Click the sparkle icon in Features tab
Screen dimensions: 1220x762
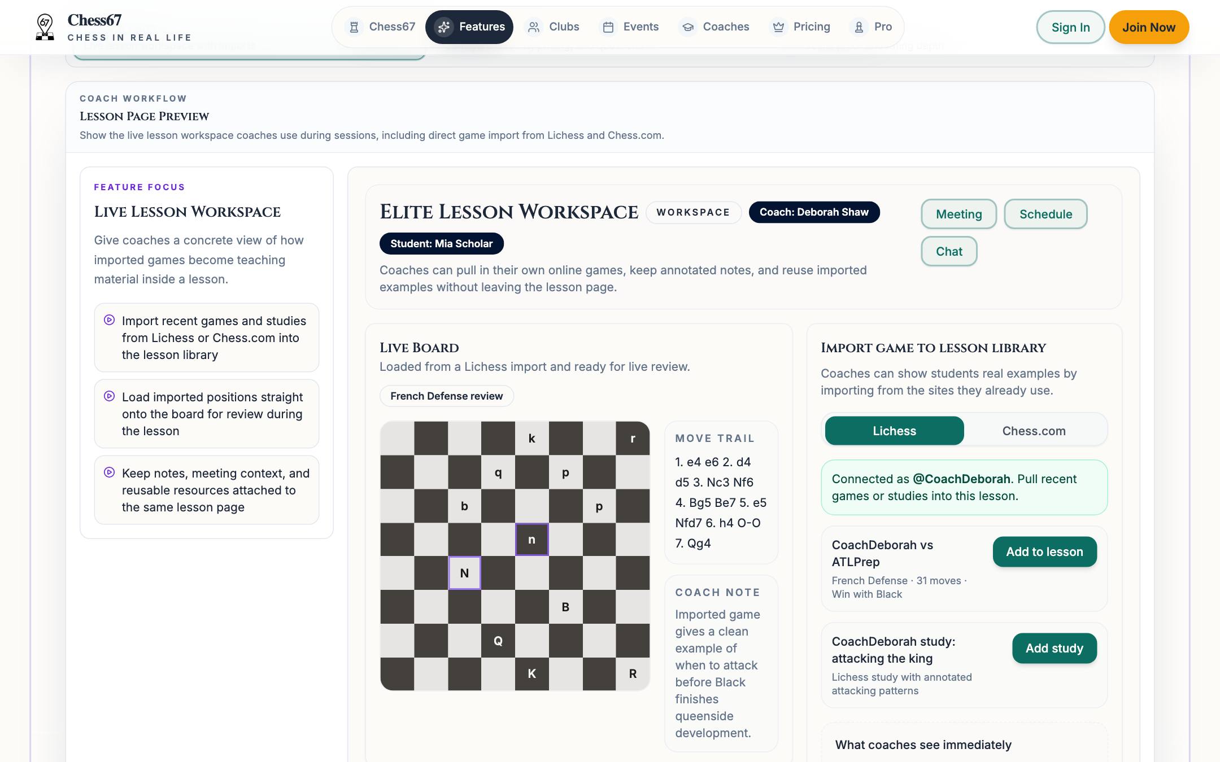coord(444,27)
